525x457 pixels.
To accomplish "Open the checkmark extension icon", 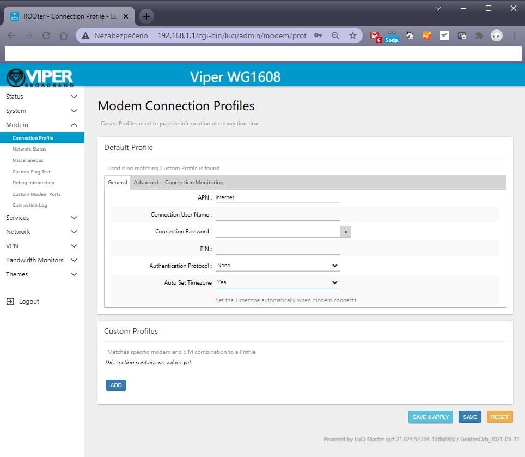I will (x=444, y=35).
